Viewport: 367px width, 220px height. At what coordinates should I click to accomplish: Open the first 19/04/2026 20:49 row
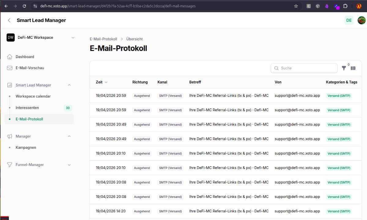(226, 125)
